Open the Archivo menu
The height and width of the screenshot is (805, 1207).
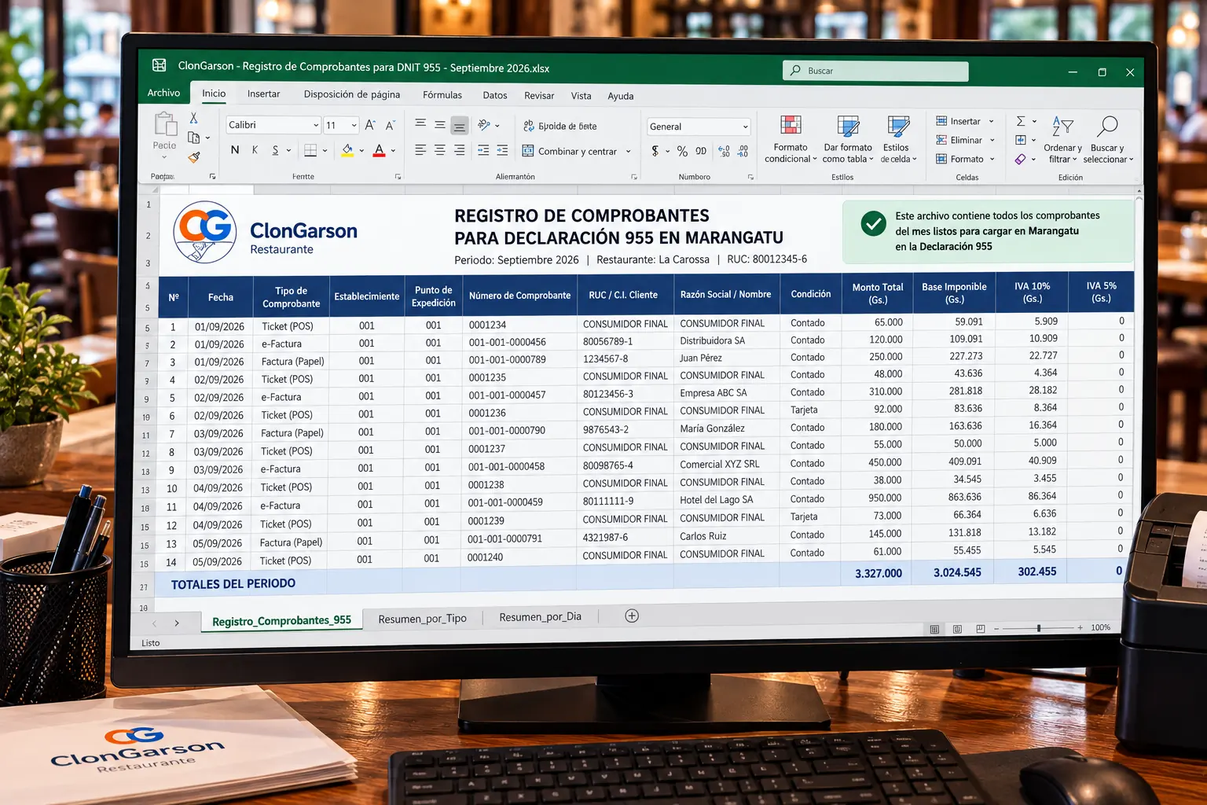point(163,93)
